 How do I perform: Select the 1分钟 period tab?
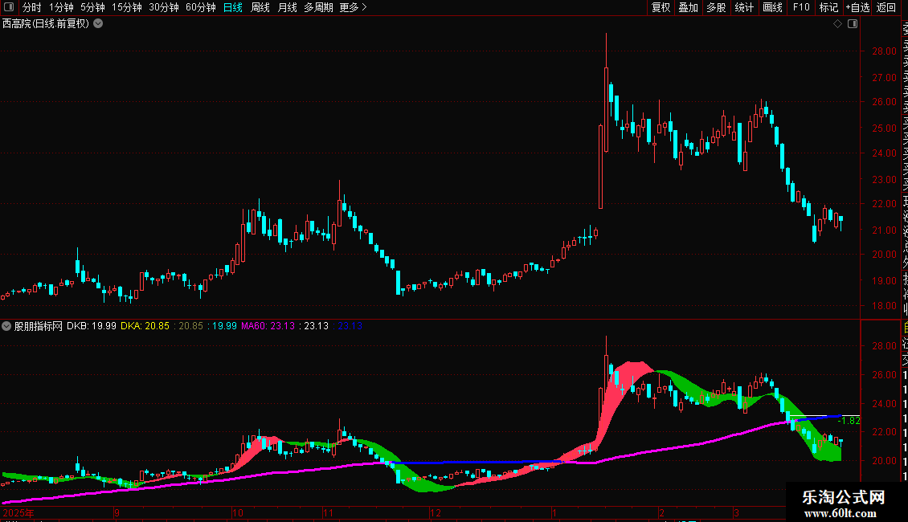pyautogui.click(x=61, y=7)
